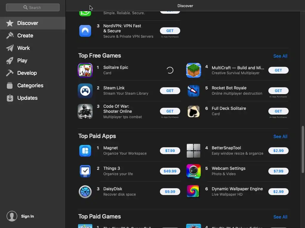Click the Work paper plane icon

tap(10, 48)
